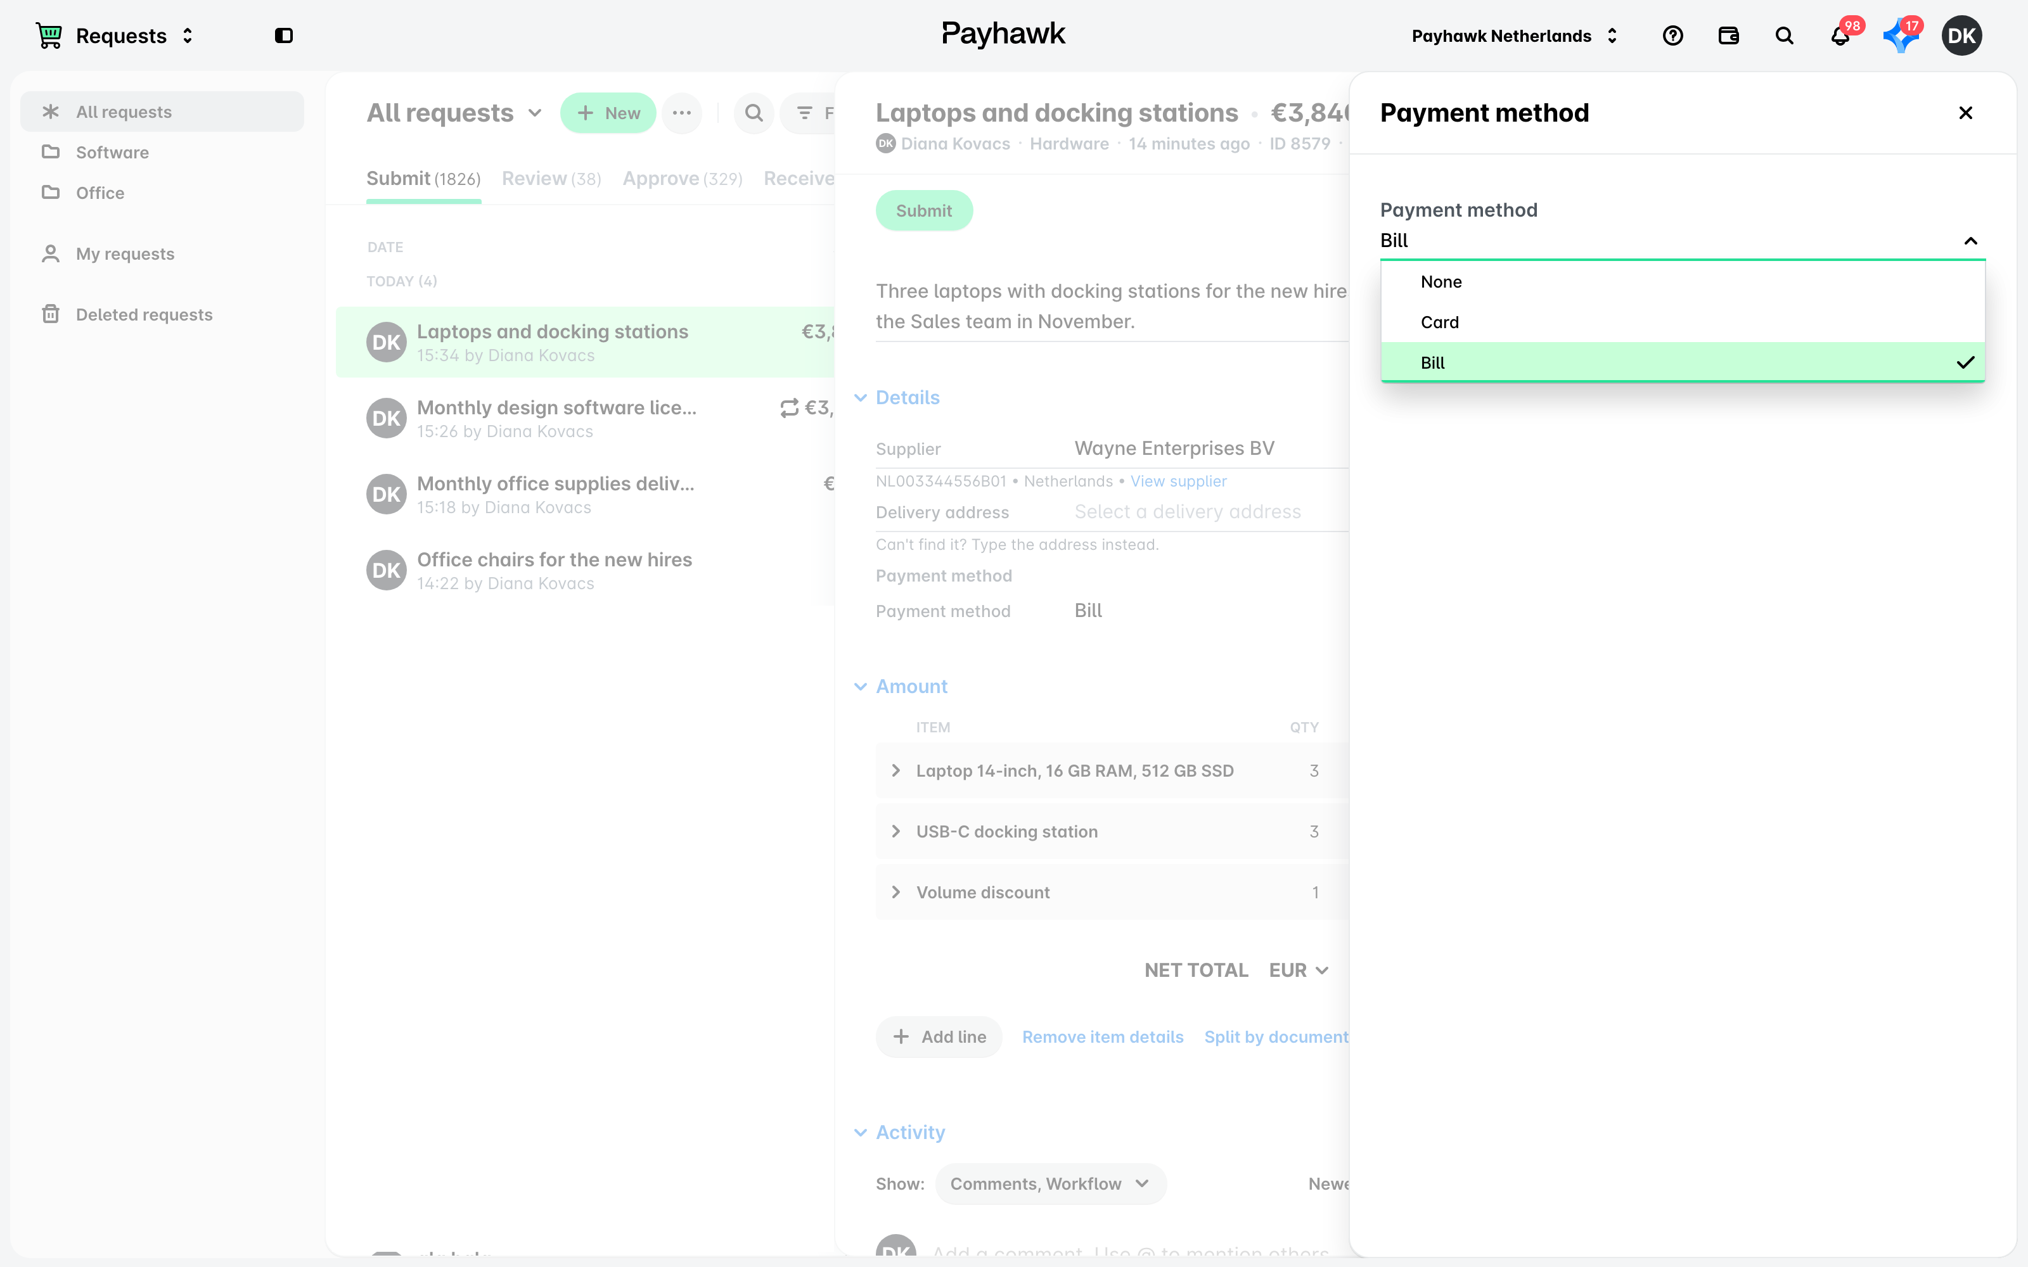Click the Remove item details link
Image resolution: width=2028 pixels, height=1267 pixels.
(x=1102, y=1036)
